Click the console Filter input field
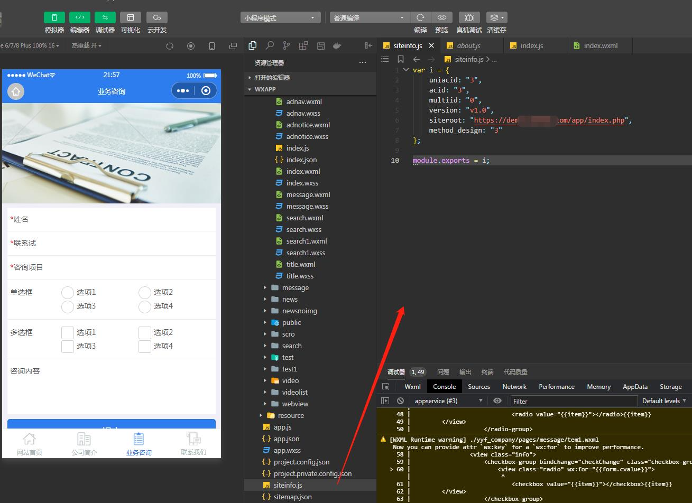Viewport: 692px width, 503px height. (574, 401)
